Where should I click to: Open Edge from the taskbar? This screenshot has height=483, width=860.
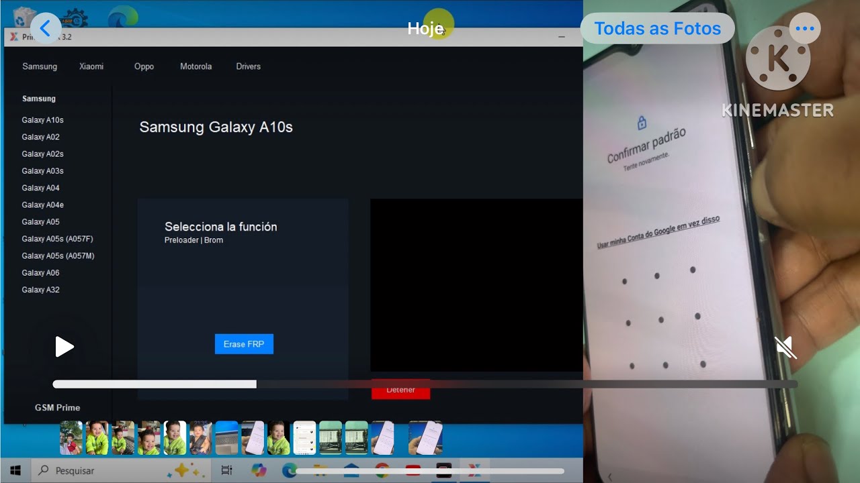290,470
